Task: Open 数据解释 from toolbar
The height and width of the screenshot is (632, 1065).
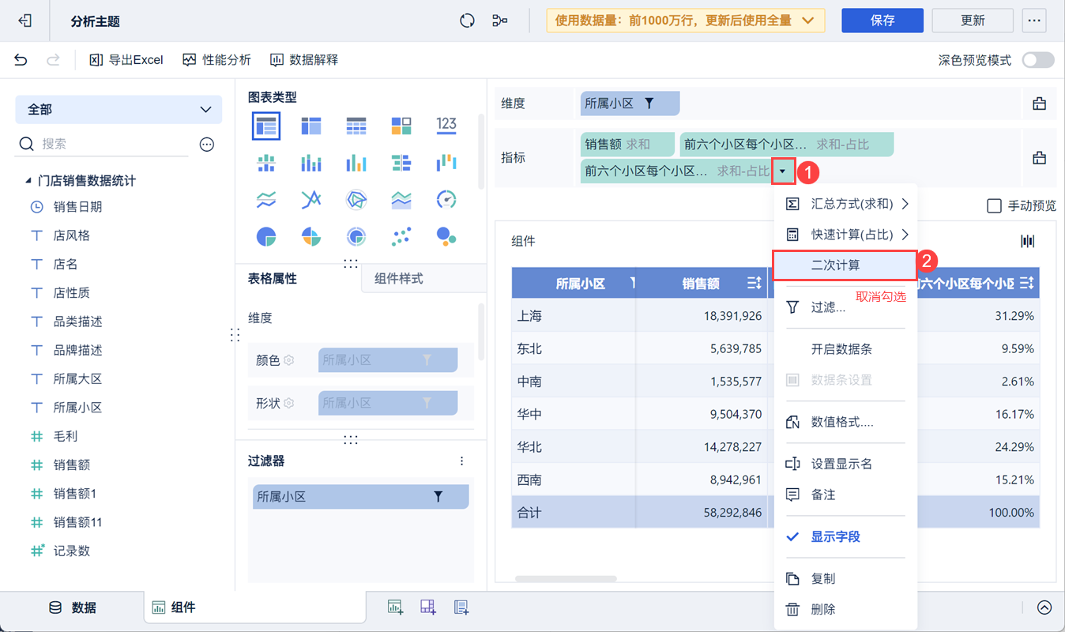Action: [x=304, y=60]
